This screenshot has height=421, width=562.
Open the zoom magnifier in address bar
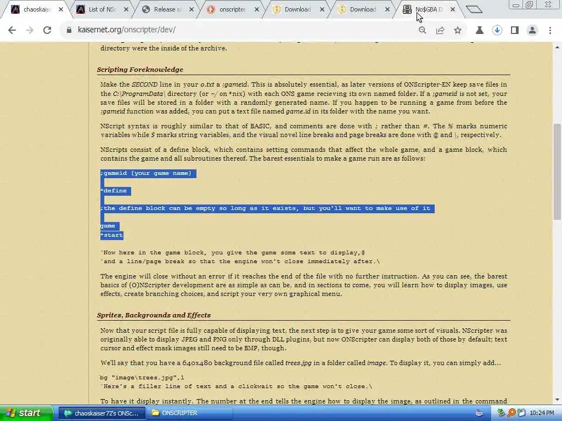(423, 30)
